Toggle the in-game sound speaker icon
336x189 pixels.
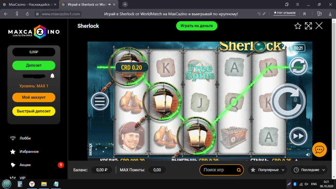(x=308, y=154)
